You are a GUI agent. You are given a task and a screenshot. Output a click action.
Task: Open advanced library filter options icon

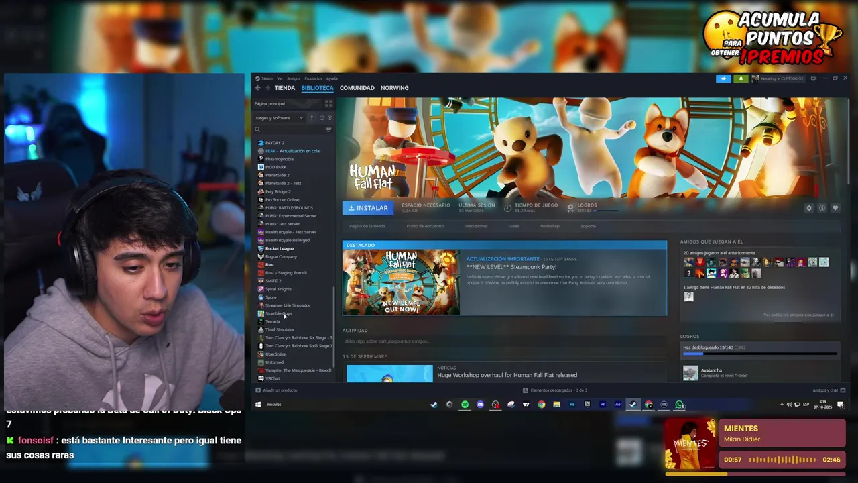pyautogui.click(x=328, y=129)
